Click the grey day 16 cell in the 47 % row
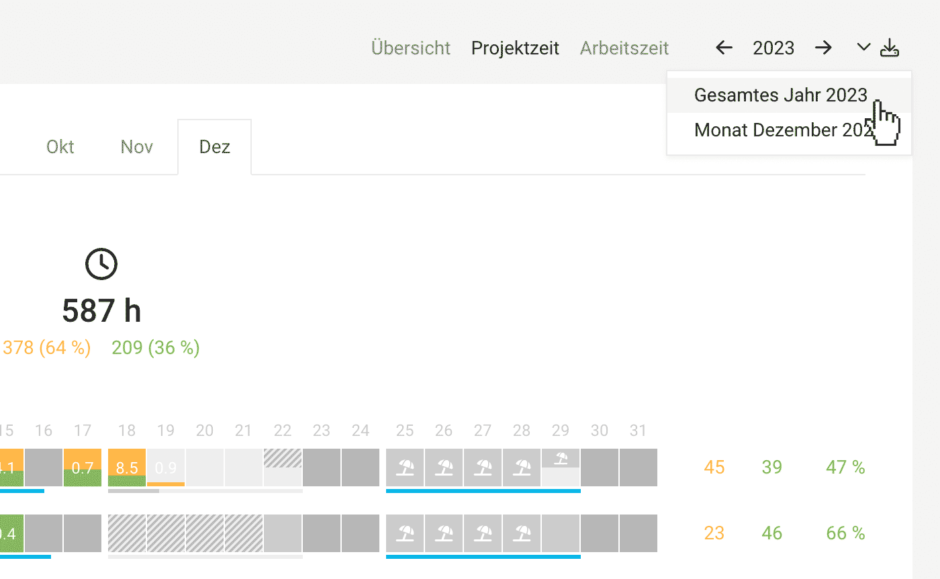Screen dimensions: 940x579 click(x=44, y=467)
